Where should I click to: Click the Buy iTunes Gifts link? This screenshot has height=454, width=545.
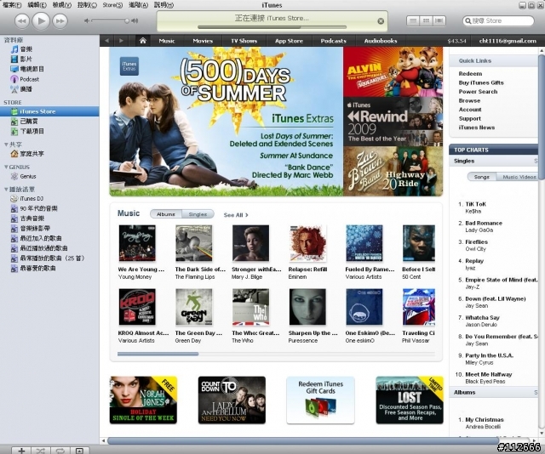481,82
